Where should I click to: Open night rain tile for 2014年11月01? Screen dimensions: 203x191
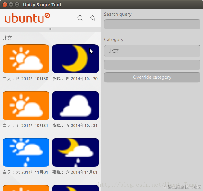tap(75, 152)
